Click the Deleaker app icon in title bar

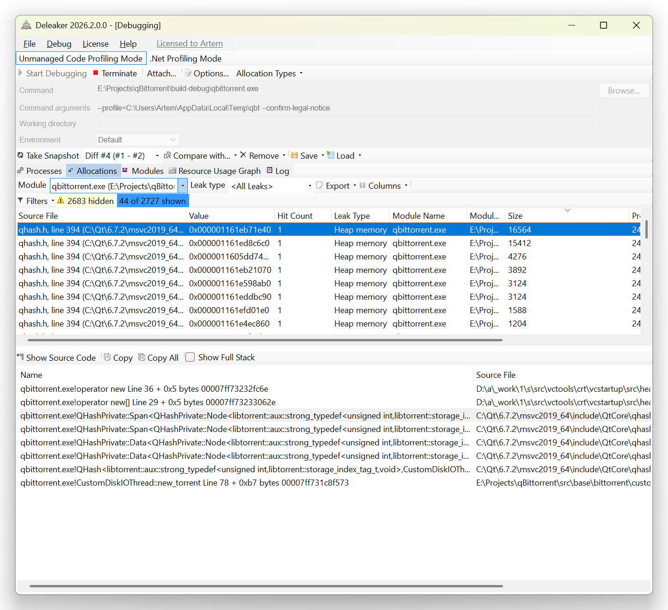26,25
